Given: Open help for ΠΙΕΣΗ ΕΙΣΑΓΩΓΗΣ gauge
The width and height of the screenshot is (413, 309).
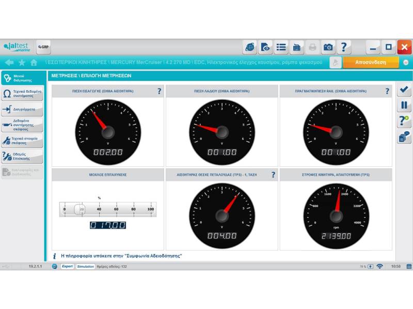Looking at the screenshot, I should tap(159, 91).
